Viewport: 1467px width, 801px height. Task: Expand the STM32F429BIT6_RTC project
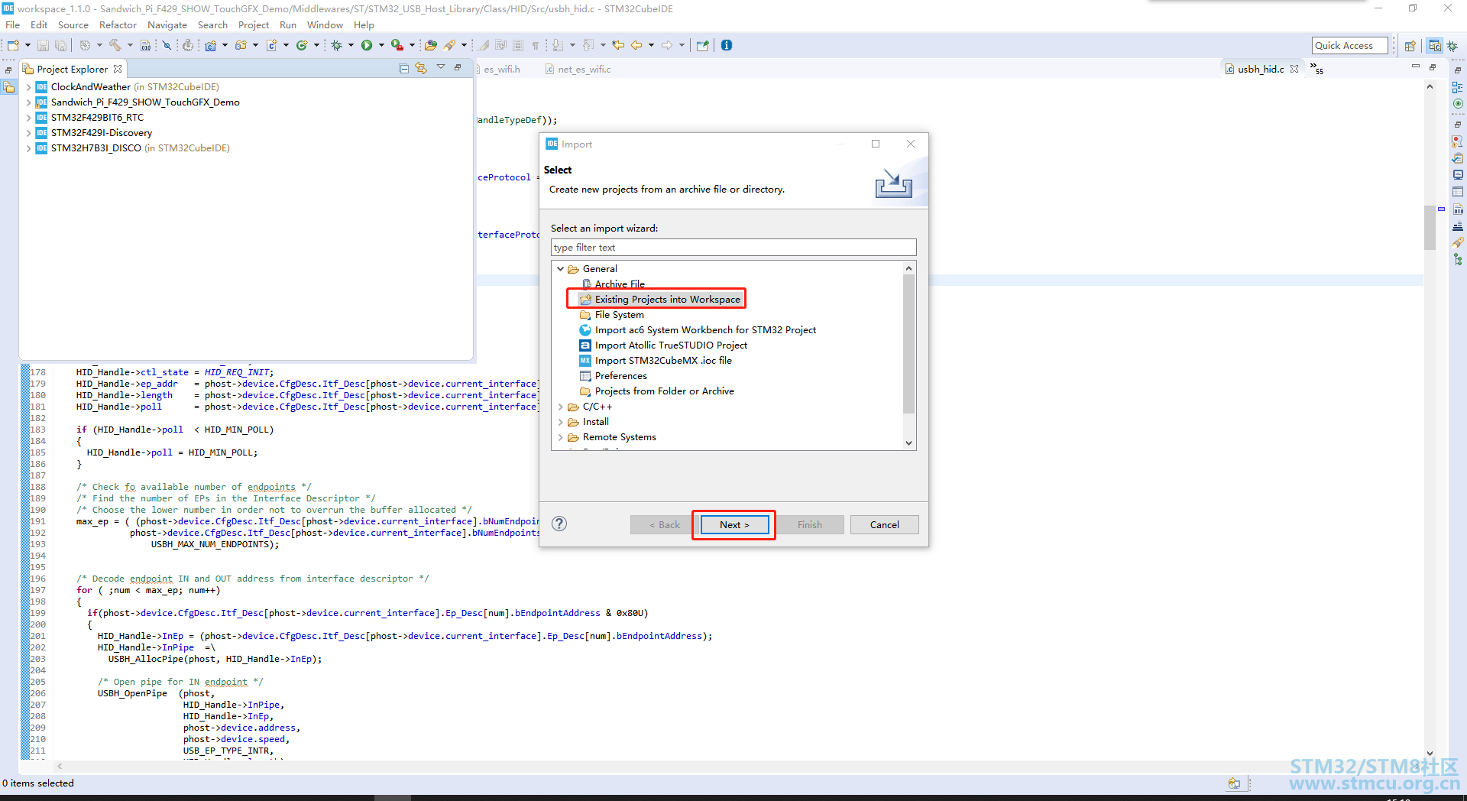(x=29, y=118)
